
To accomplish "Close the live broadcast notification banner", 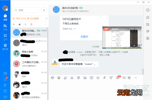I will pyautogui.click(x=46, y=18).
